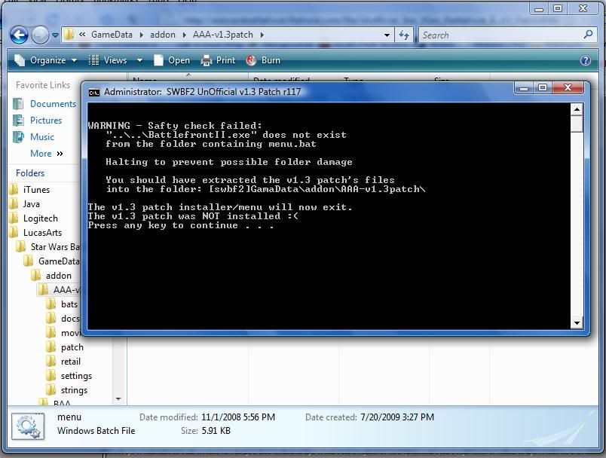Select the iTunes folder in tree
Viewport: 606px width, 458px height.
tap(36, 190)
